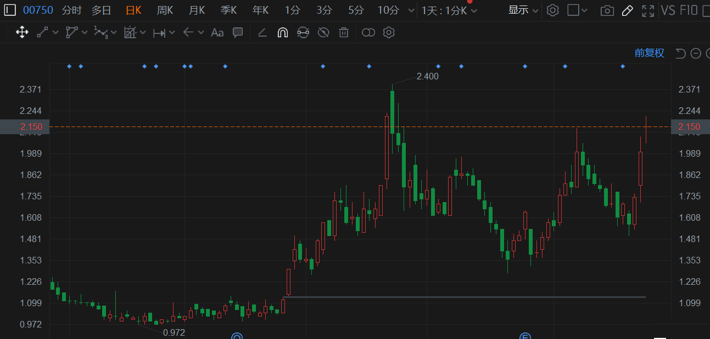Open drawing toolbar gear settings

(x=389, y=32)
